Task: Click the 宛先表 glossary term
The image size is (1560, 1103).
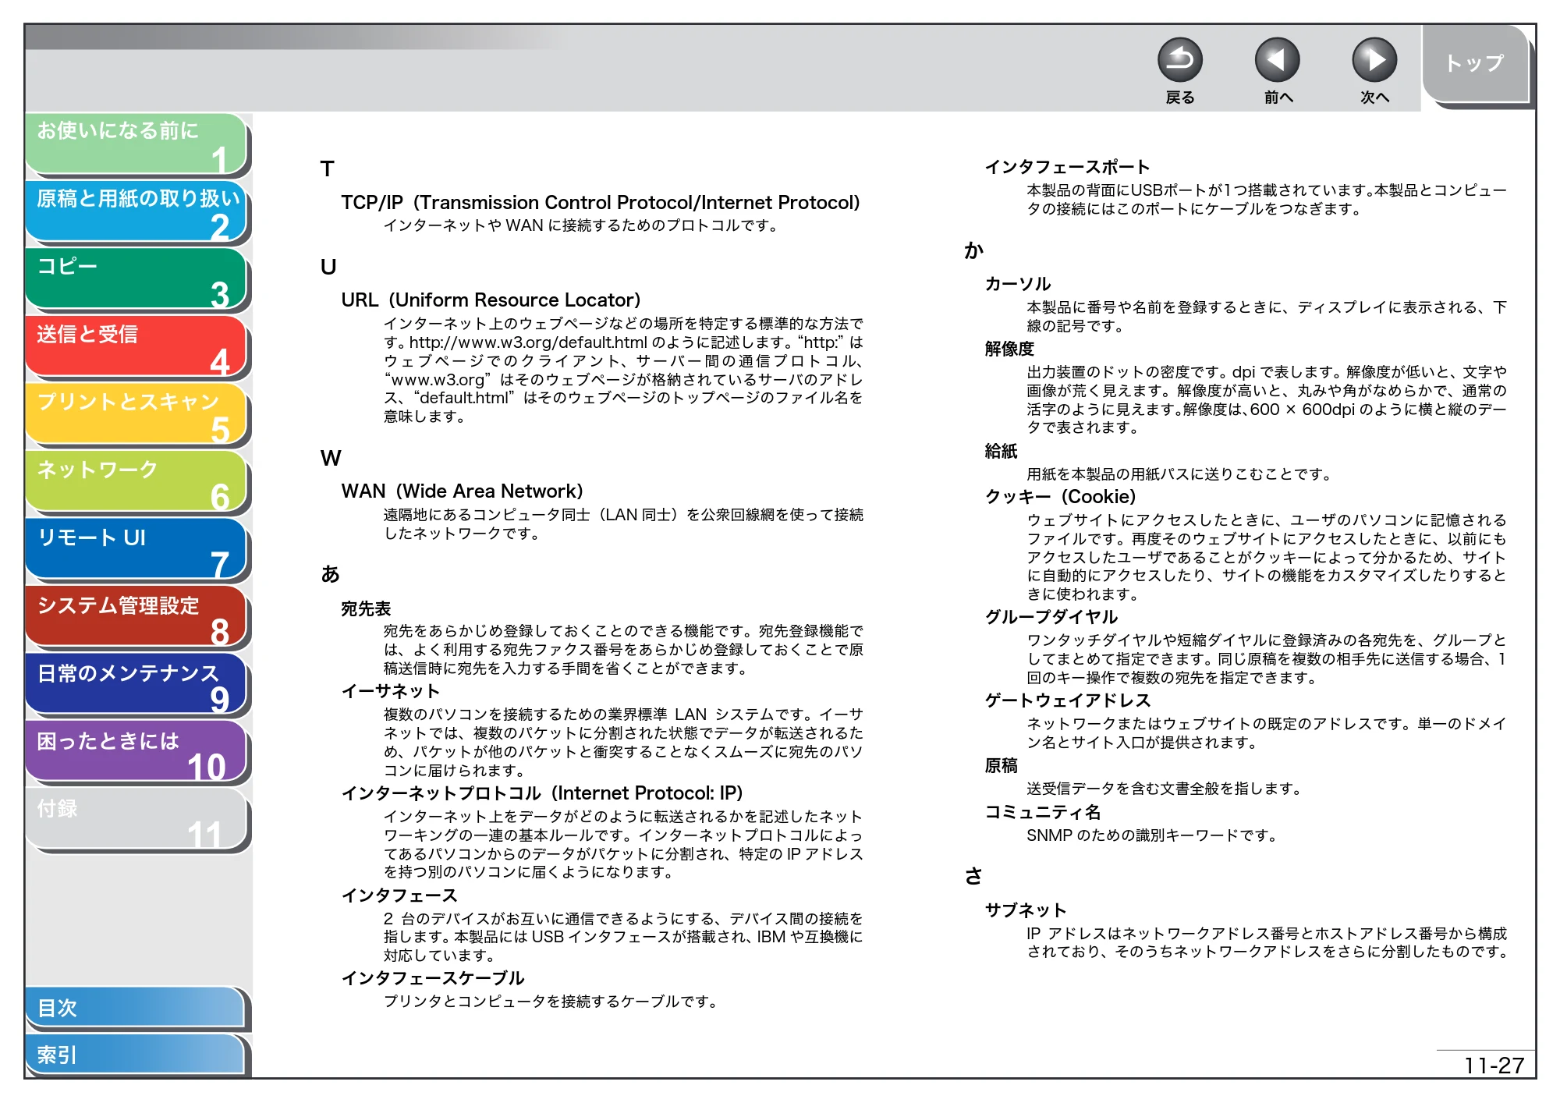Action: click(x=366, y=608)
